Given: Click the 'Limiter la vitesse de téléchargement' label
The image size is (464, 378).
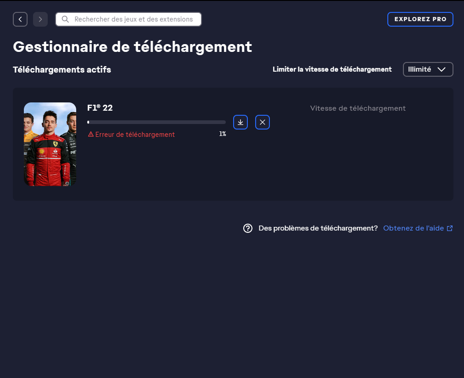Looking at the screenshot, I should tap(332, 69).
